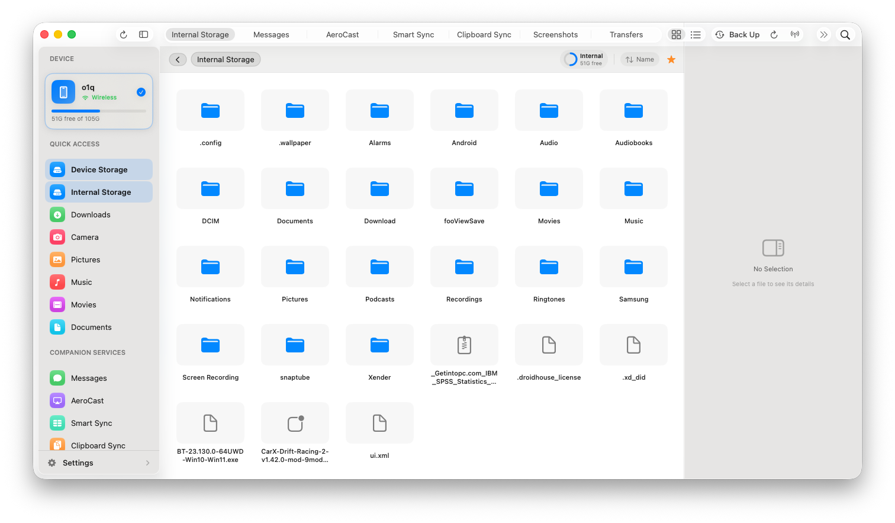Open the Name sort dropdown
Screen dimensions: 895x523
pyautogui.click(x=640, y=59)
